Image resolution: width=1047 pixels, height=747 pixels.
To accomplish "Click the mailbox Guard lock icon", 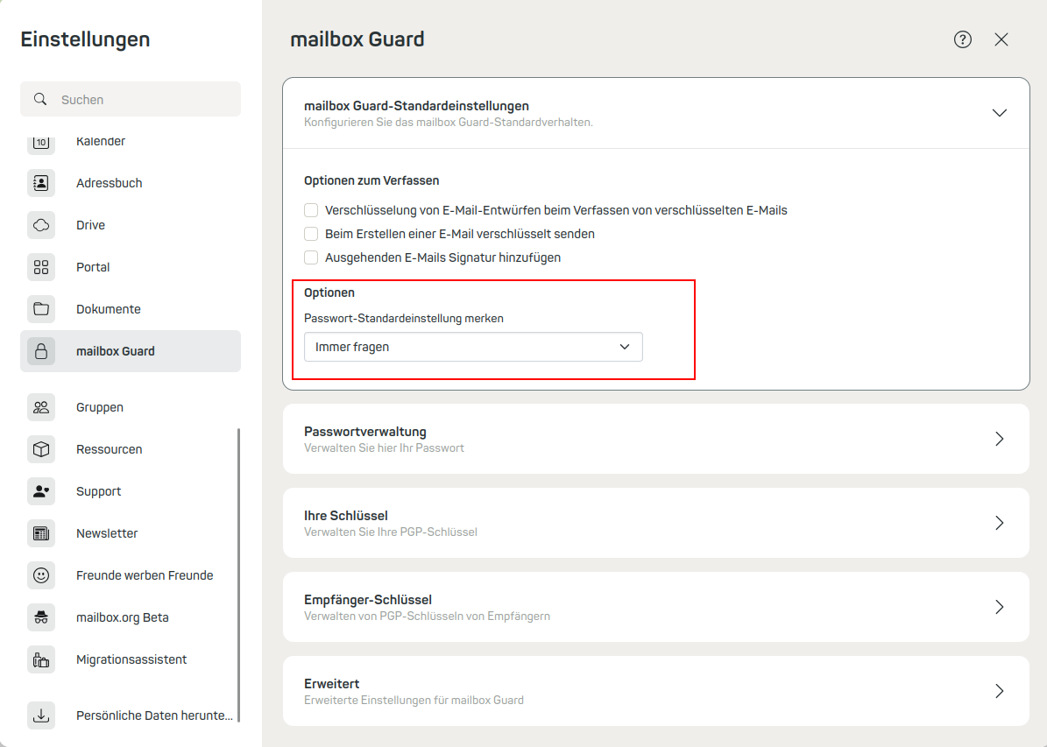I will click(x=41, y=351).
